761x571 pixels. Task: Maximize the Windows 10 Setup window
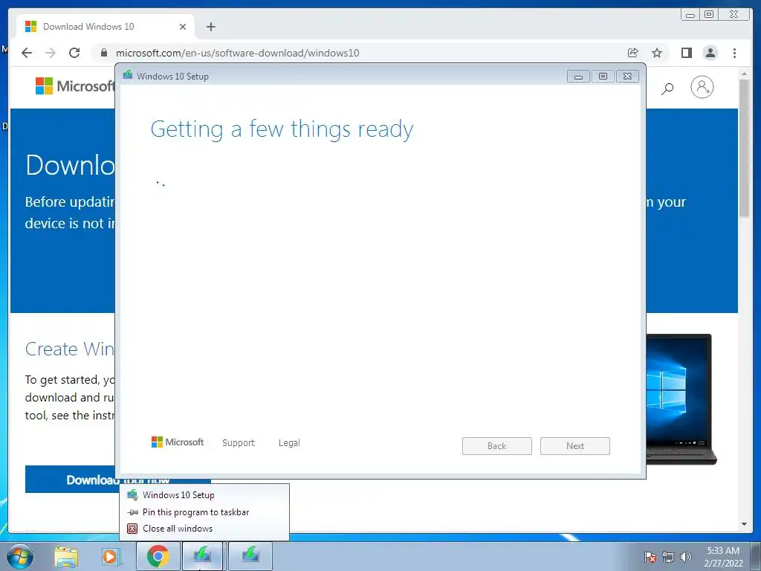click(603, 77)
